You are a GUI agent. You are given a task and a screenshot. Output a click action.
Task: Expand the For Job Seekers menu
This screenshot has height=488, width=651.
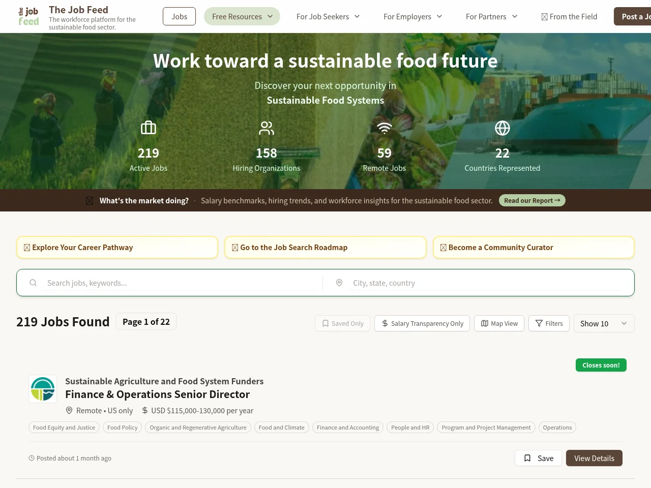click(x=328, y=16)
